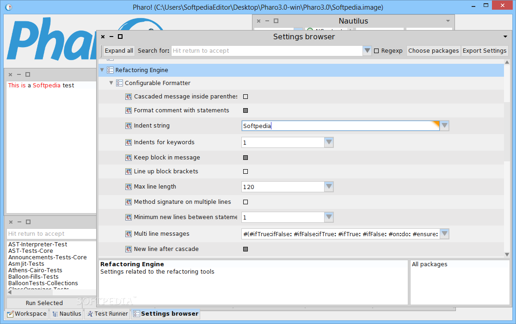
Task: Collapse the Refactoring Engine tree node
Action: [102, 70]
